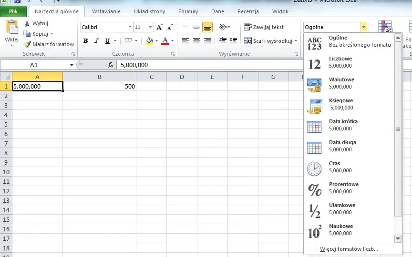Expand the borders options arrow
This screenshot has width=412, height=257.
point(136,41)
